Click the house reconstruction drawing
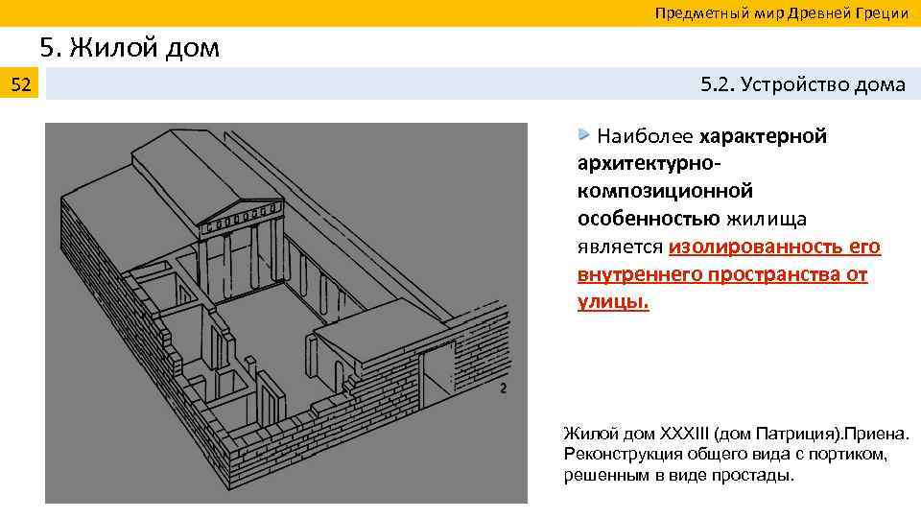 click(286, 313)
